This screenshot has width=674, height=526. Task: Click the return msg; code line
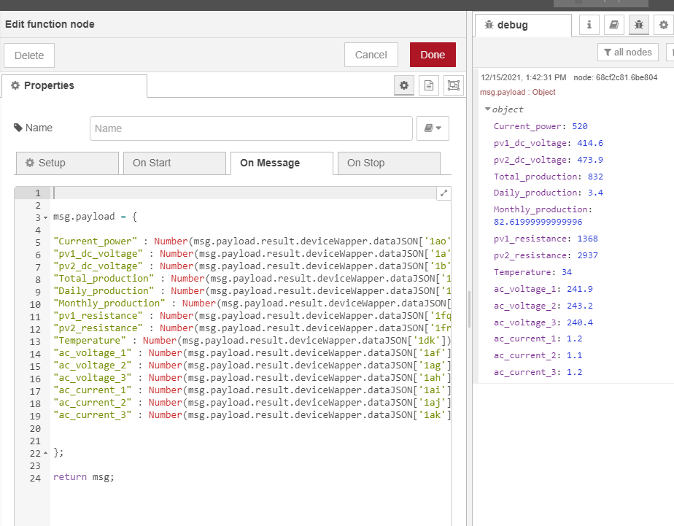pos(84,477)
